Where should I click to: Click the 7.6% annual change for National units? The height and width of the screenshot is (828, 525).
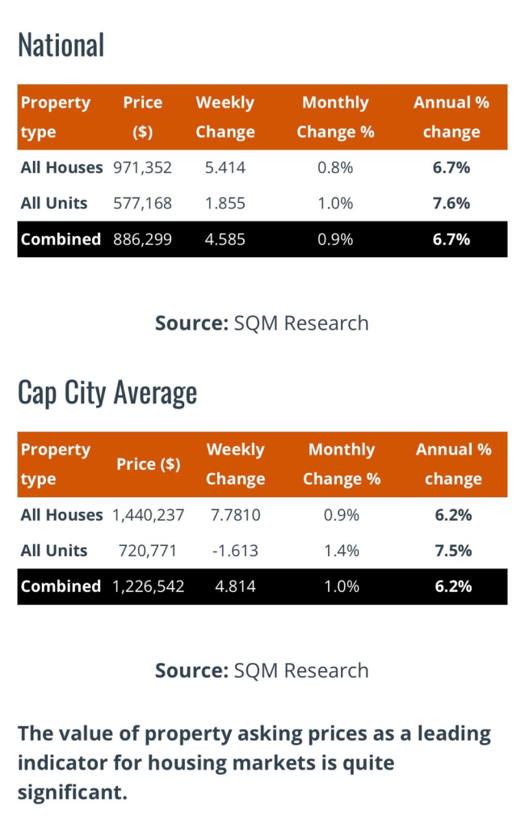coord(451,204)
